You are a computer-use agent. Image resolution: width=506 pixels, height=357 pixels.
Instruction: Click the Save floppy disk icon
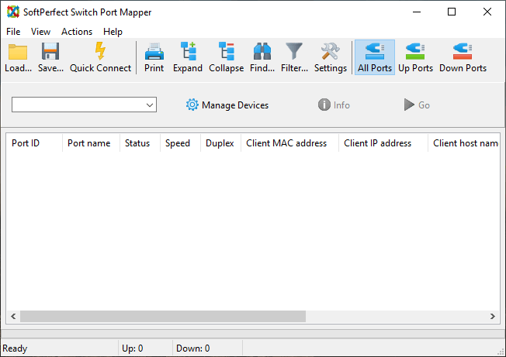tap(50, 51)
